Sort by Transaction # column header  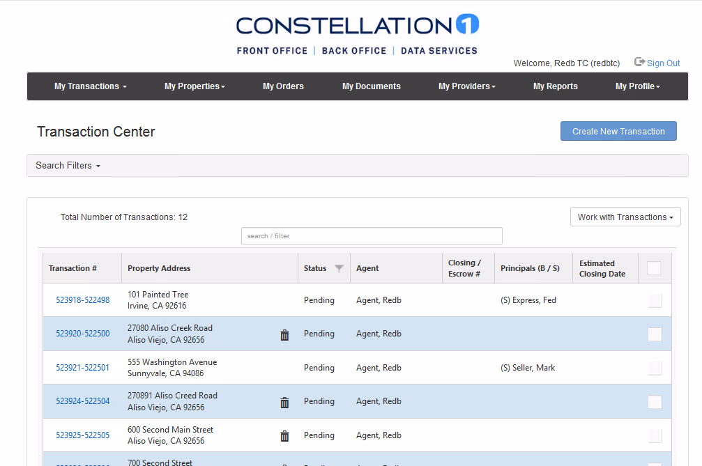[73, 268]
